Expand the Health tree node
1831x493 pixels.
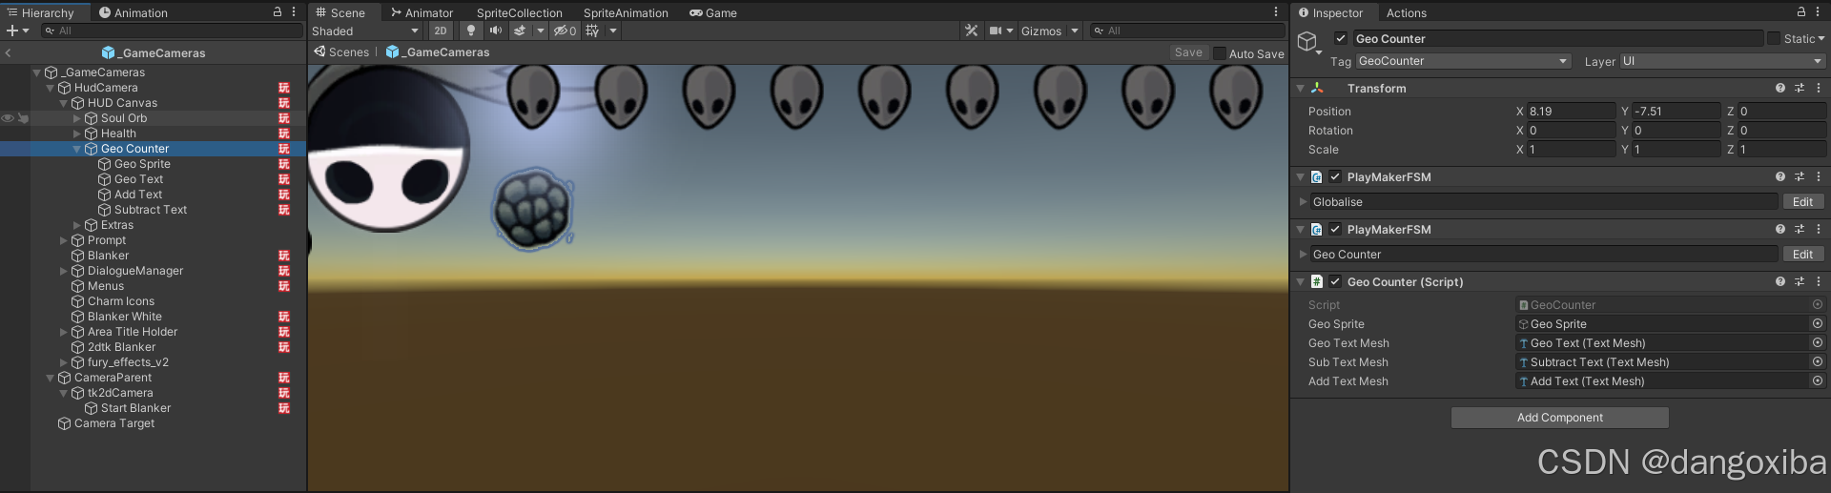(x=77, y=134)
